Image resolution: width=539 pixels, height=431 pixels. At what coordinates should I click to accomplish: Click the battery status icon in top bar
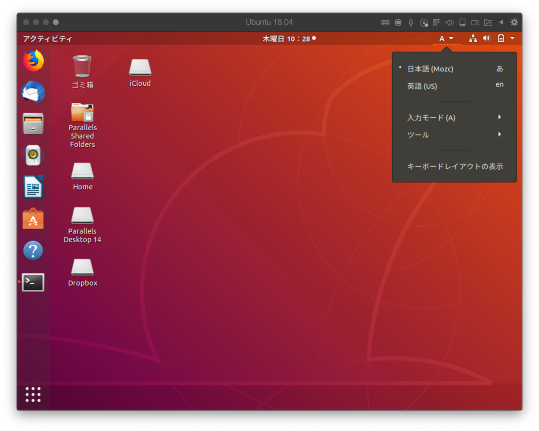501,39
